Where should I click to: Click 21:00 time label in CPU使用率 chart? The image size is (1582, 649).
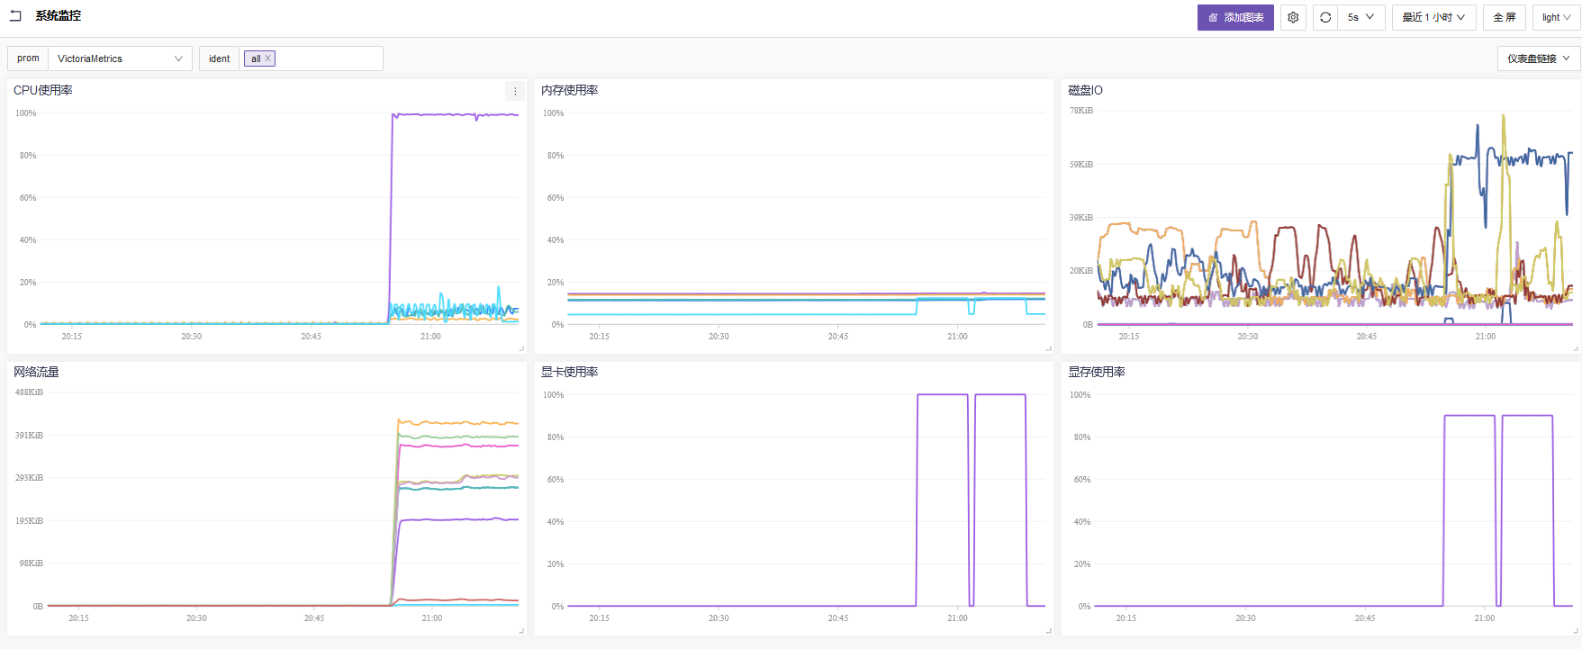[x=430, y=337]
